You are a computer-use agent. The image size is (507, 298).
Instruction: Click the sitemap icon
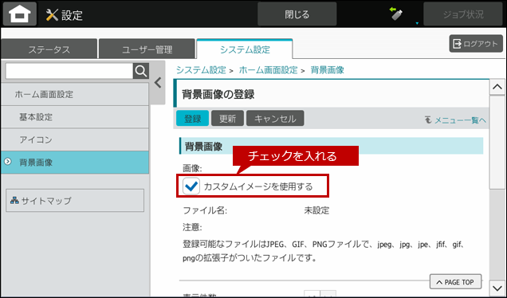click(14, 200)
